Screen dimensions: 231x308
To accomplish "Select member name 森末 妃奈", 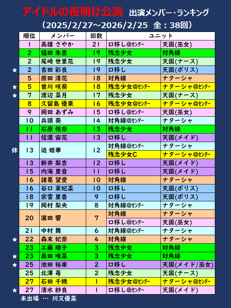I will tap(54, 239).
